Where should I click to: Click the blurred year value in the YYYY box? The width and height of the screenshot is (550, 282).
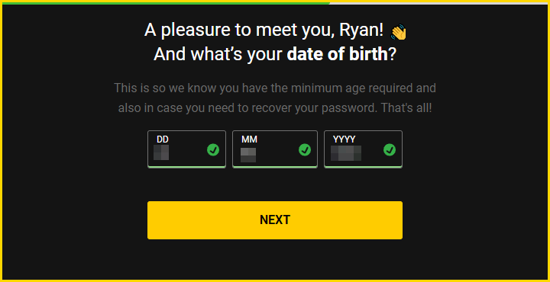[346, 153]
